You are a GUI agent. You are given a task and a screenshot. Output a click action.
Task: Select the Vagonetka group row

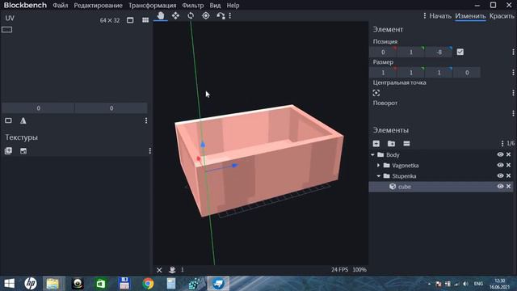click(x=441, y=165)
